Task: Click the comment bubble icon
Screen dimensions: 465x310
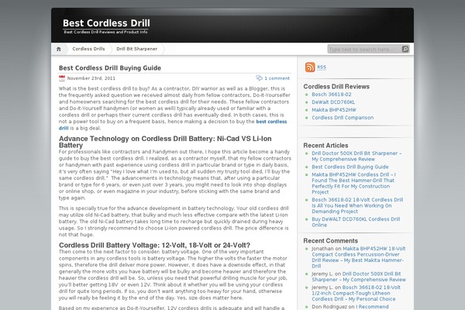Action: coord(259,78)
